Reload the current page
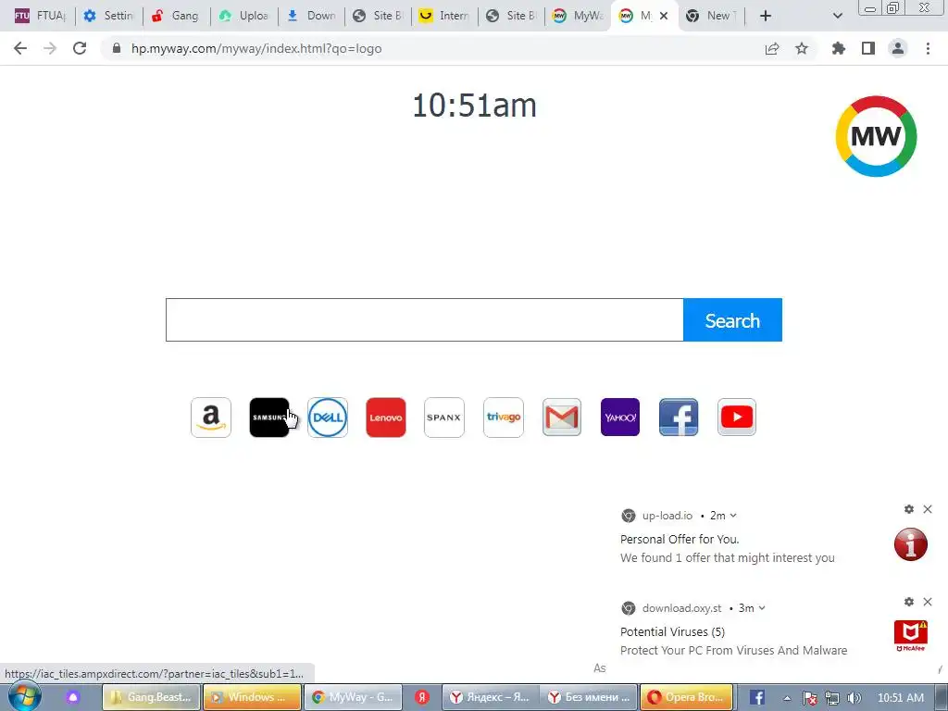Viewport: 948px width, 711px height. tap(80, 48)
